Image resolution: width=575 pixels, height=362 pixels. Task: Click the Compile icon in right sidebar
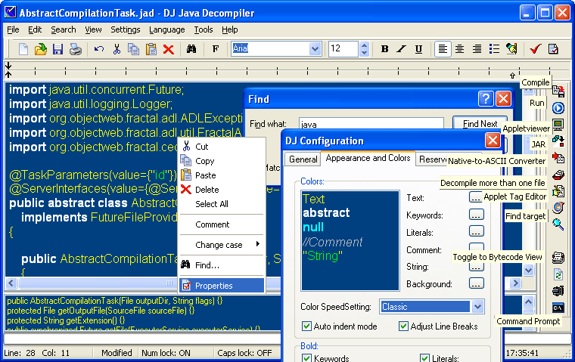coord(558,91)
